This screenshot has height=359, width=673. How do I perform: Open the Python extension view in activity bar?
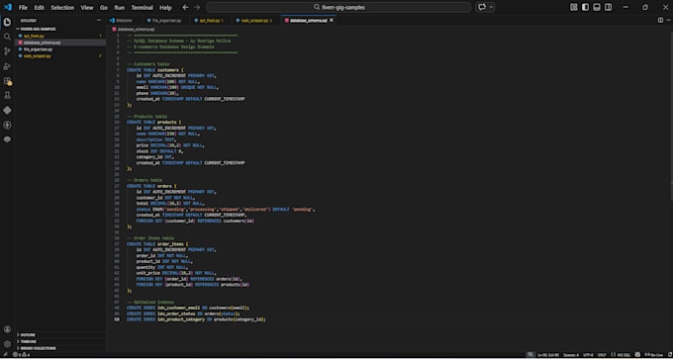point(7,110)
